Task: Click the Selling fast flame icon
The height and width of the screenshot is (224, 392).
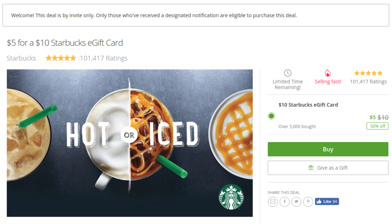Action: (328, 73)
